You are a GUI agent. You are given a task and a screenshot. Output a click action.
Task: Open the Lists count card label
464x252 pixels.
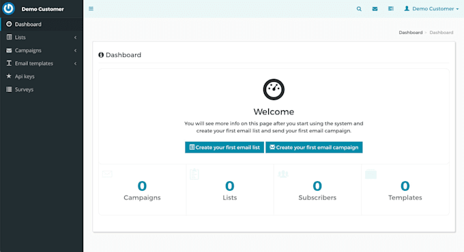(230, 198)
